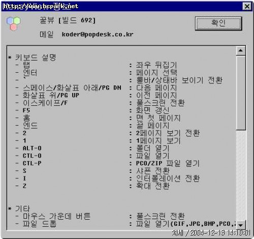Screen dimensions: 254x239
Task: Click the text 샤픈 전환
Action: pyautogui.click(x=152, y=171)
